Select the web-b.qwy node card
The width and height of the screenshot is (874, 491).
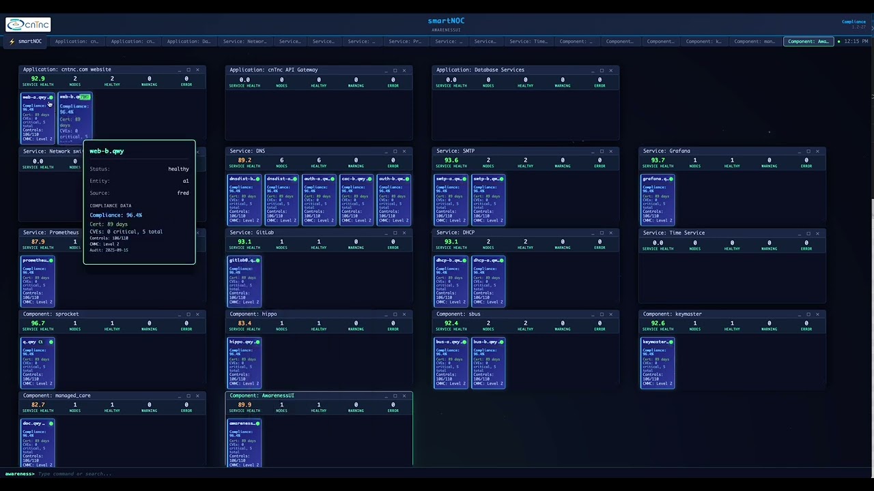click(74, 118)
